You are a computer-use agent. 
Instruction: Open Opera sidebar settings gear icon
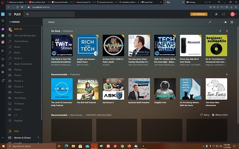click(x=3, y=72)
